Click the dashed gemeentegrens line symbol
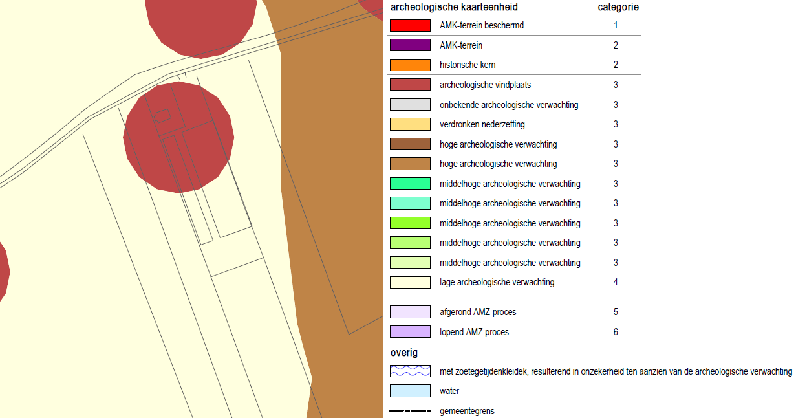 tap(410, 411)
